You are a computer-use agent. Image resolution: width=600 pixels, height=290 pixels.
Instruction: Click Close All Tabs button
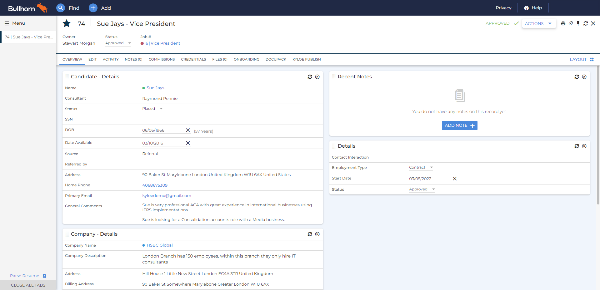[28, 285]
